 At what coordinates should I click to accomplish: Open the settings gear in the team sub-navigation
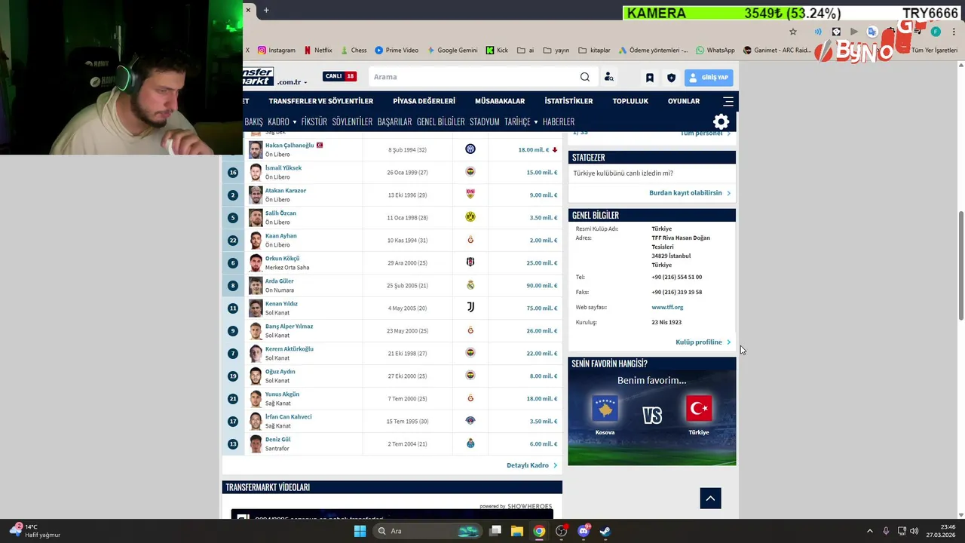[721, 122]
